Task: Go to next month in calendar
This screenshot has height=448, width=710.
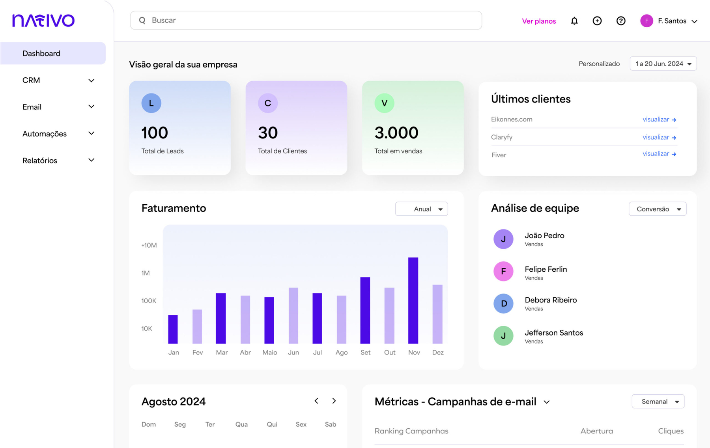Action: pos(334,401)
